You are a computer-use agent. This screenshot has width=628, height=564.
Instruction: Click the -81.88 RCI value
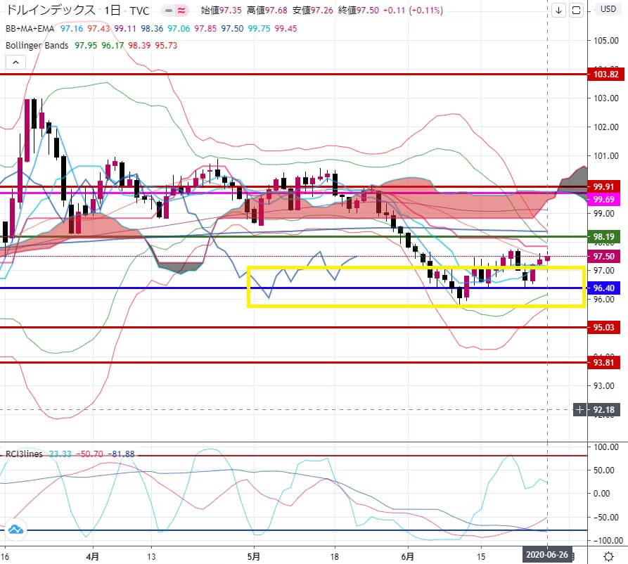[123, 454]
